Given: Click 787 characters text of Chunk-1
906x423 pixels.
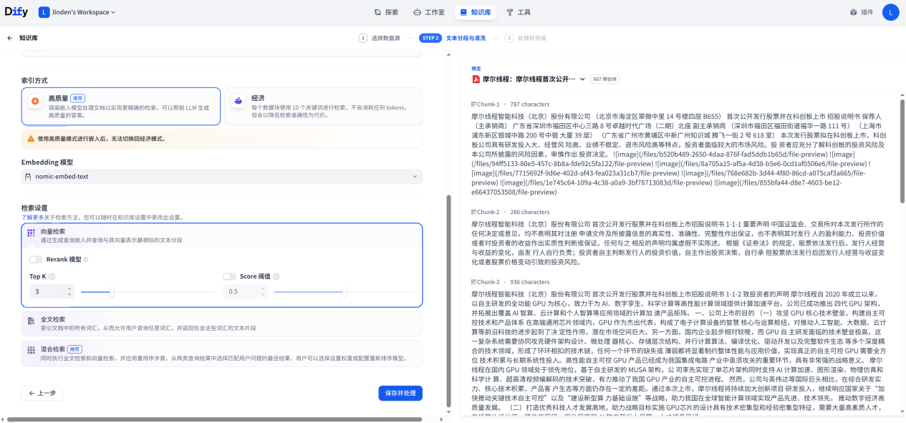Looking at the screenshot, I should pos(529,104).
